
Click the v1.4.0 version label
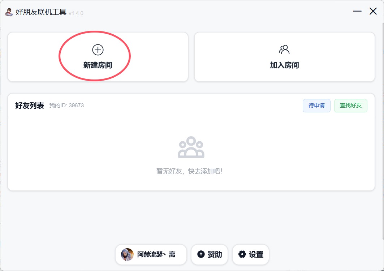pyautogui.click(x=76, y=13)
